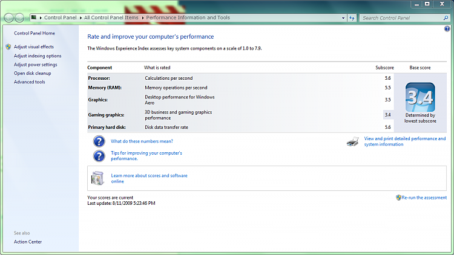Open Adjust indexing options
Screen dimensions: 454x255
coord(38,56)
